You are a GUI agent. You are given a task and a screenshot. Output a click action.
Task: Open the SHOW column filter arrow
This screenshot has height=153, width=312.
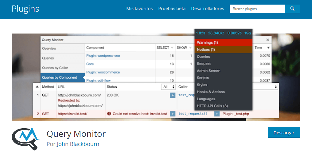[190, 48]
